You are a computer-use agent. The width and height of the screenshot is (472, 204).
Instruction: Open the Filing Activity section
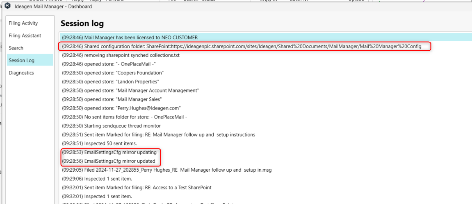pyautogui.click(x=23, y=23)
